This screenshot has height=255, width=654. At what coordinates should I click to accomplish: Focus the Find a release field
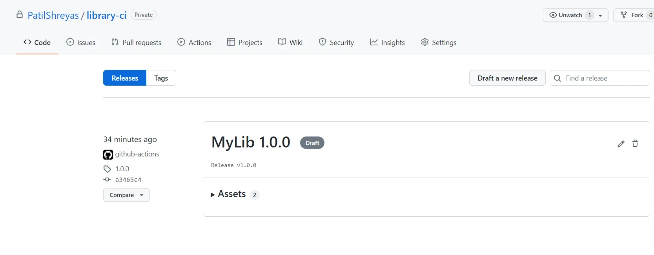click(604, 78)
